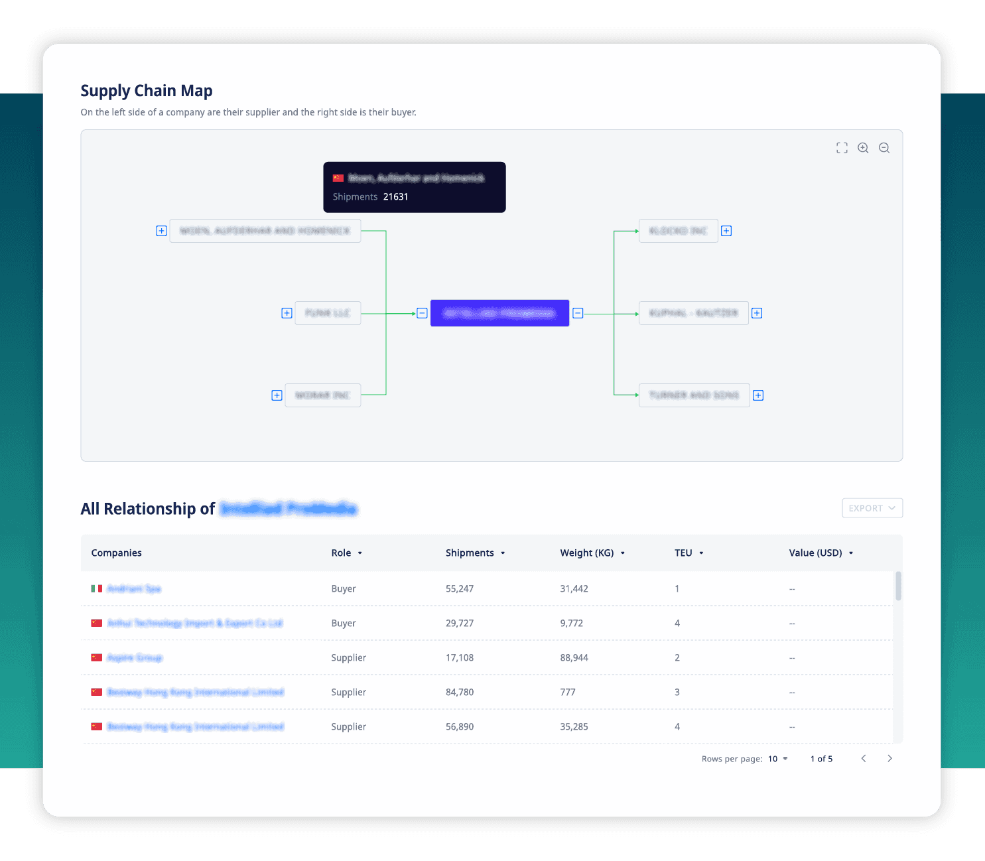Go to the previous table page

pos(864,758)
